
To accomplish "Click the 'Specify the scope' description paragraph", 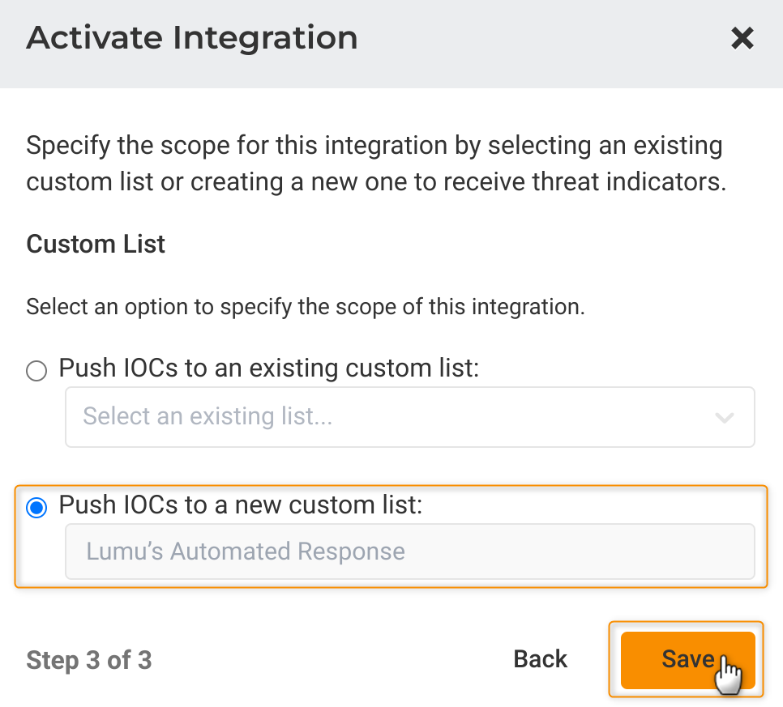I will click(374, 164).
